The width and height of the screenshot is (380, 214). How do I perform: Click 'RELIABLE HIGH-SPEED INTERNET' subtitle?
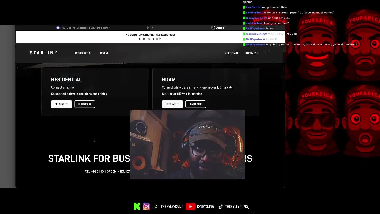107,171
